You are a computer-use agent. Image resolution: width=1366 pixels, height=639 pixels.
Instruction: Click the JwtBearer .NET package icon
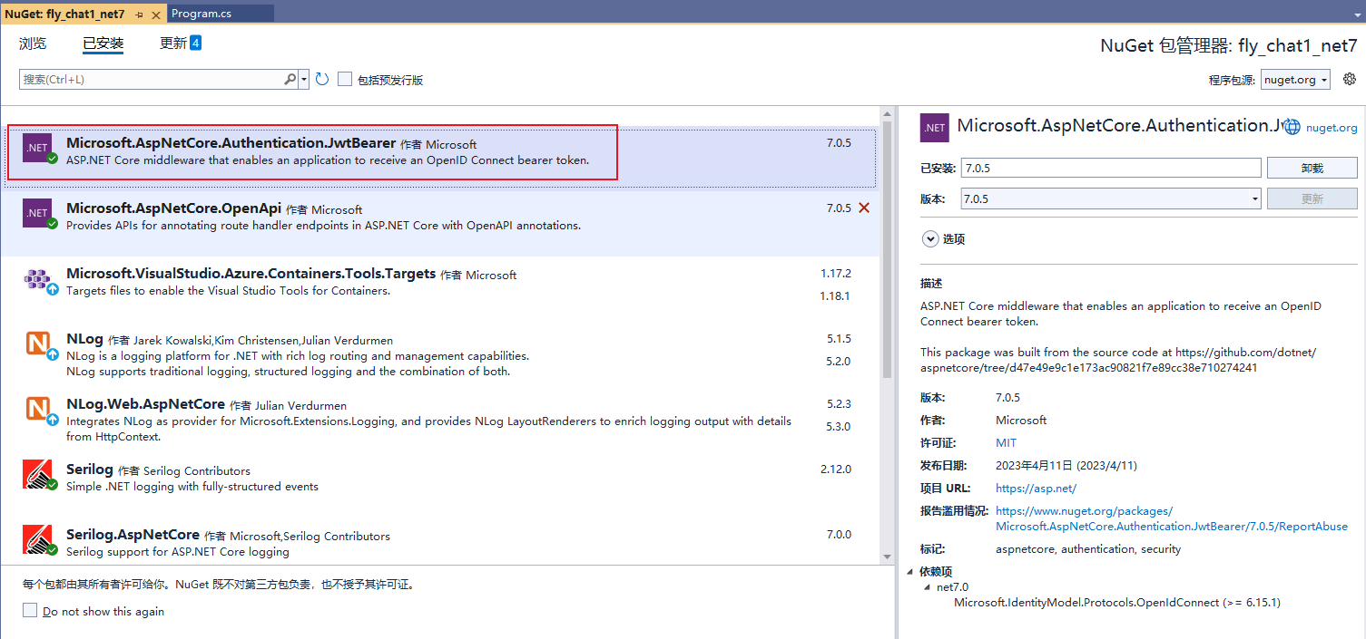click(37, 148)
